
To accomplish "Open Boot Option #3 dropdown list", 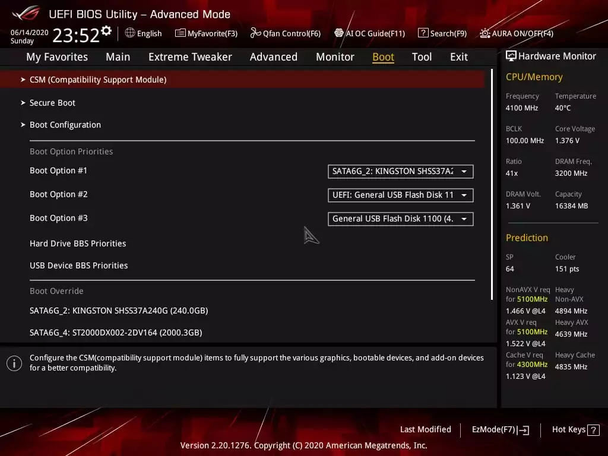I will 400,219.
